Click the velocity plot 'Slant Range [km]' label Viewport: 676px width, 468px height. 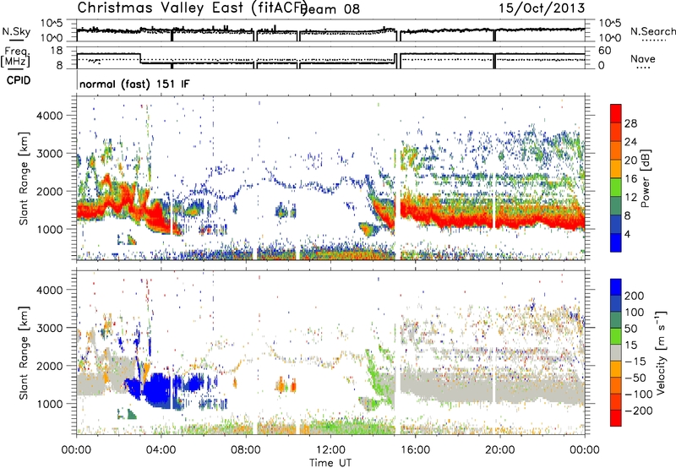(x=24, y=352)
